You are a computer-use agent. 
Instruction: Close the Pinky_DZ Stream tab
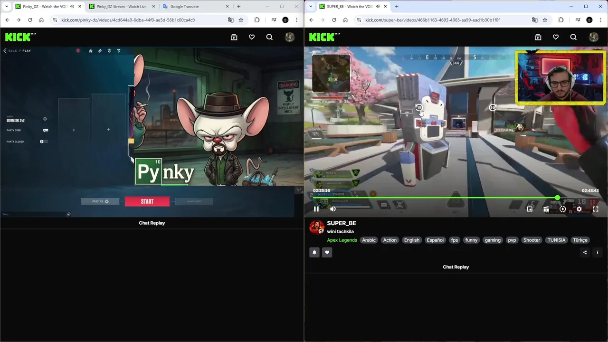click(x=153, y=7)
